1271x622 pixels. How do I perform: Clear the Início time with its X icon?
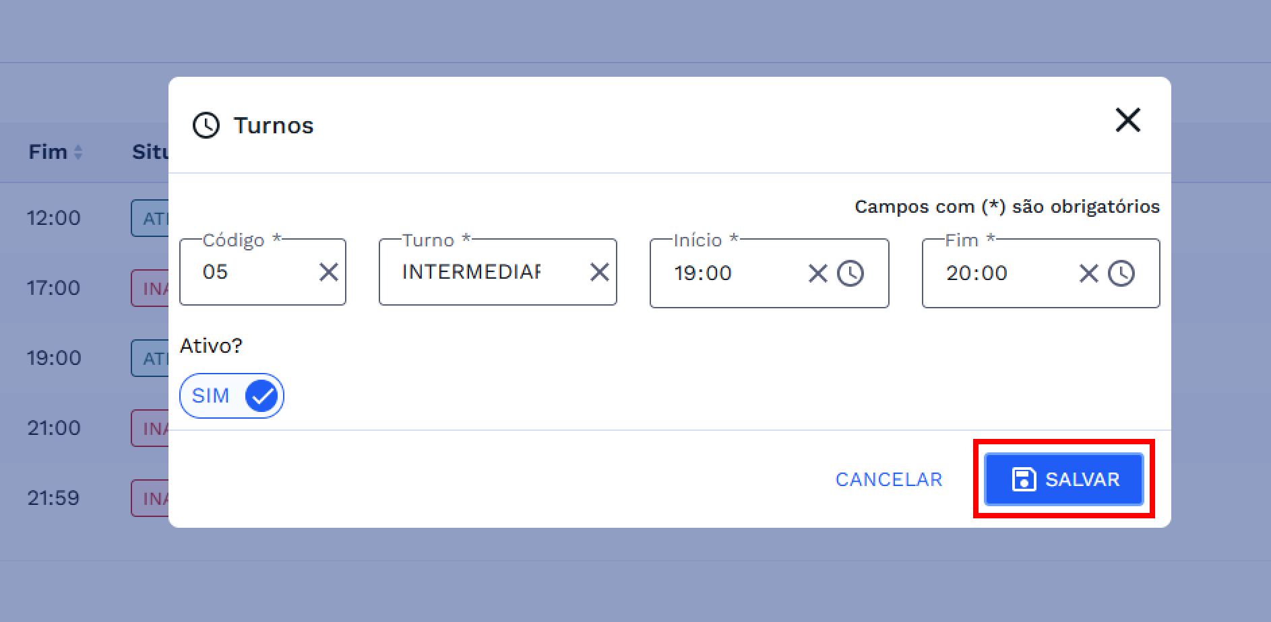coord(817,274)
